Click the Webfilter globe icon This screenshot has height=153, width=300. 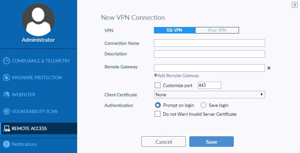[x=6, y=95]
